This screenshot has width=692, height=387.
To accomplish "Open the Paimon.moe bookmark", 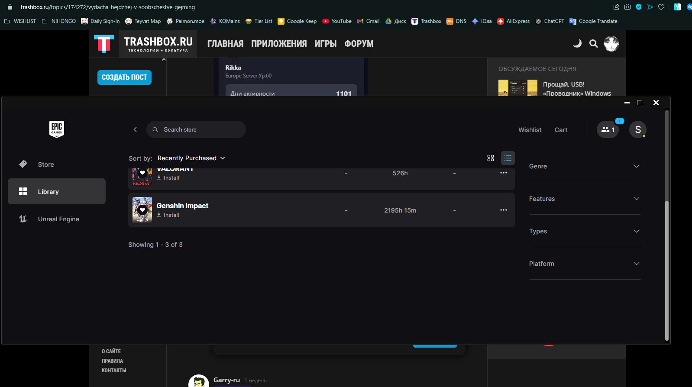I will 185,21.
